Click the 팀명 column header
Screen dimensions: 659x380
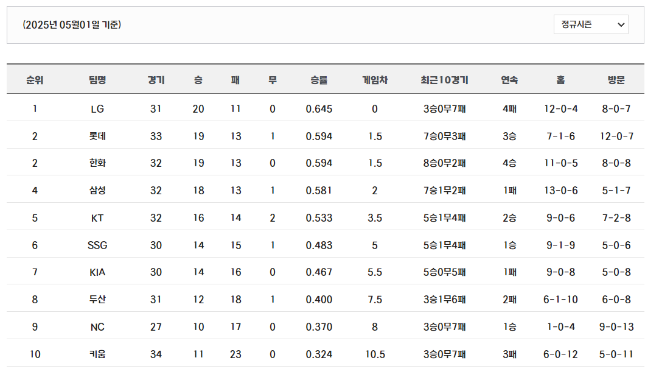click(x=97, y=80)
